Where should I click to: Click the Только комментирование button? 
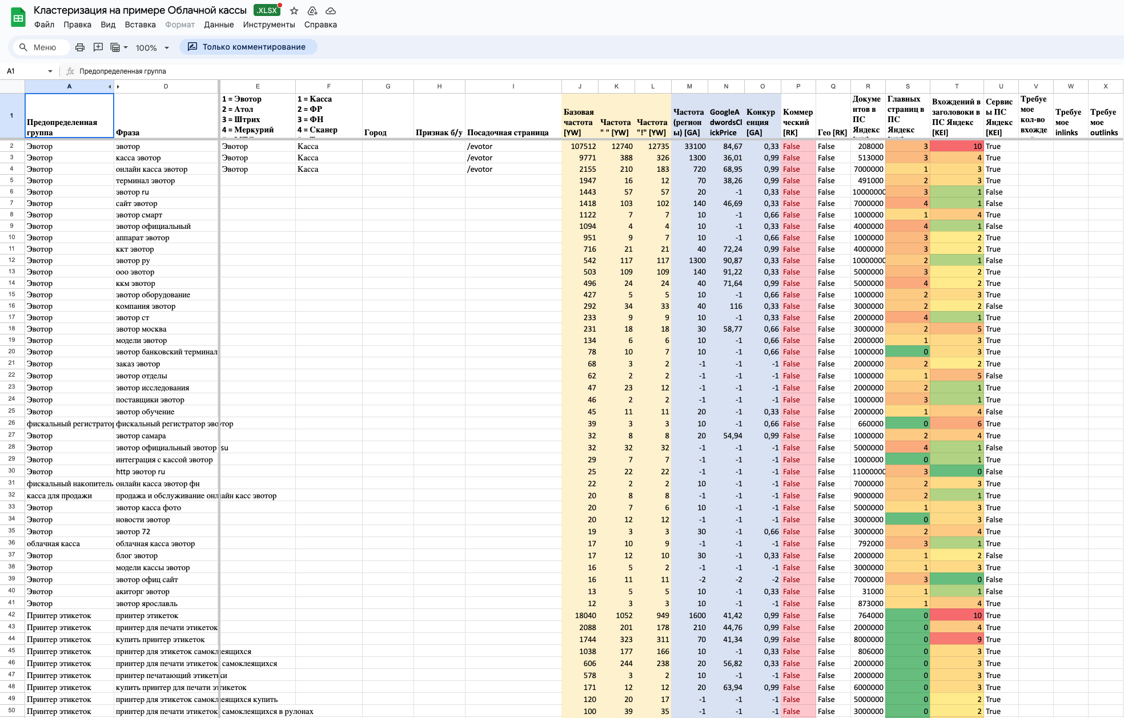(x=248, y=47)
